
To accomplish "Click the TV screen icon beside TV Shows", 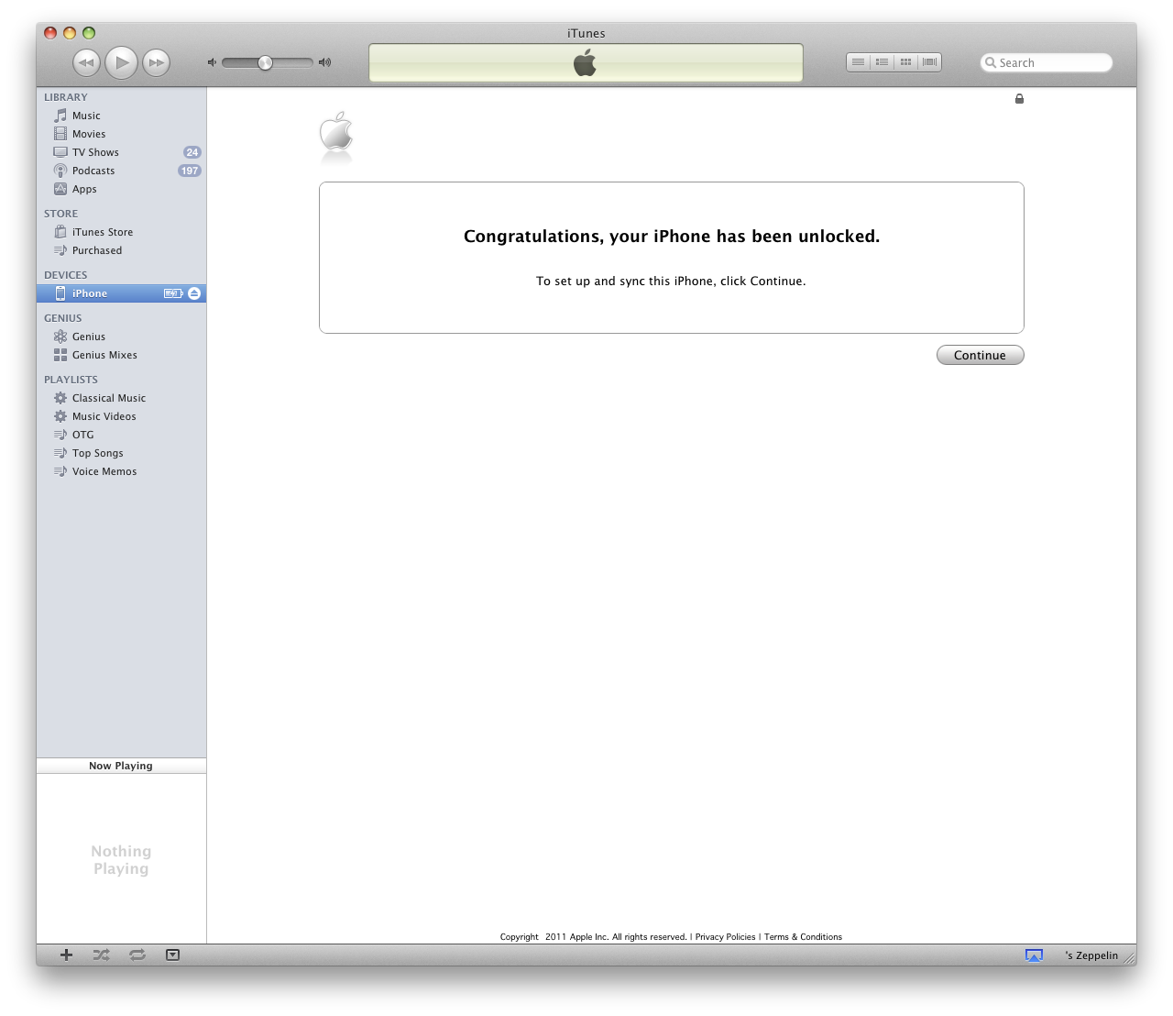I will coord(60,152).
